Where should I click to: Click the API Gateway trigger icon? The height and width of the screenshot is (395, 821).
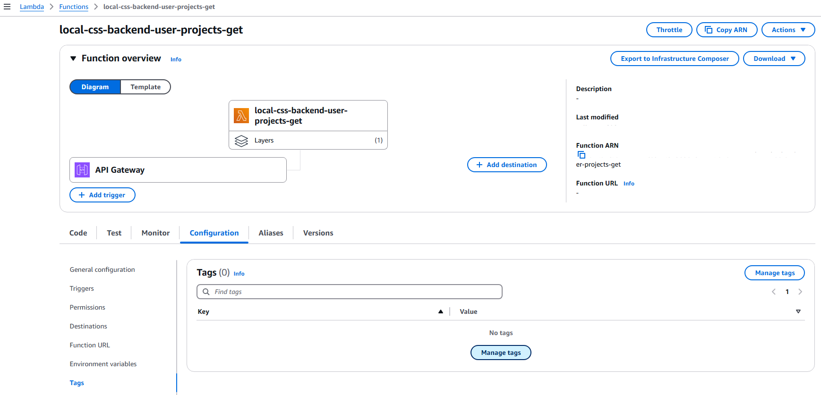[x=82, y=170]
